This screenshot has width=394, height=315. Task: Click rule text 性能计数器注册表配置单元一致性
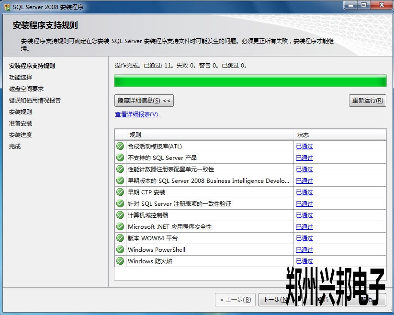pyautogui.click(x=171, y=169)
